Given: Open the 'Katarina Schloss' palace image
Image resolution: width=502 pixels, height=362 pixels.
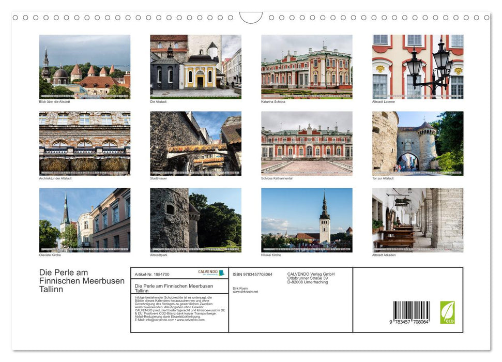Looking at the screenshot, I should [306, 66].
